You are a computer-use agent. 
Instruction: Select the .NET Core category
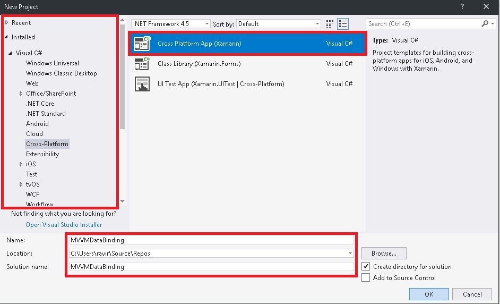[x=40, y=104]
